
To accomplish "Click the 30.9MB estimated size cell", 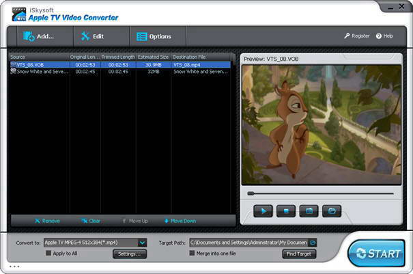I will [154, 65].
